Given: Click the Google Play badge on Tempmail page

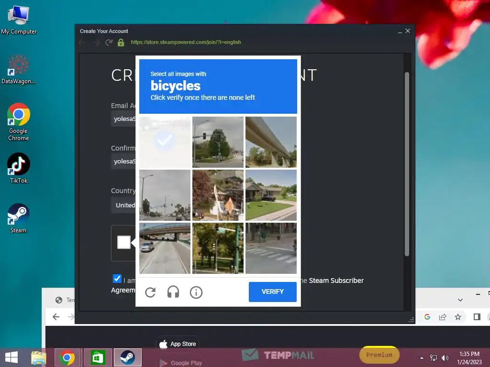Looking at the screenshot, I should tap(180, 363).
